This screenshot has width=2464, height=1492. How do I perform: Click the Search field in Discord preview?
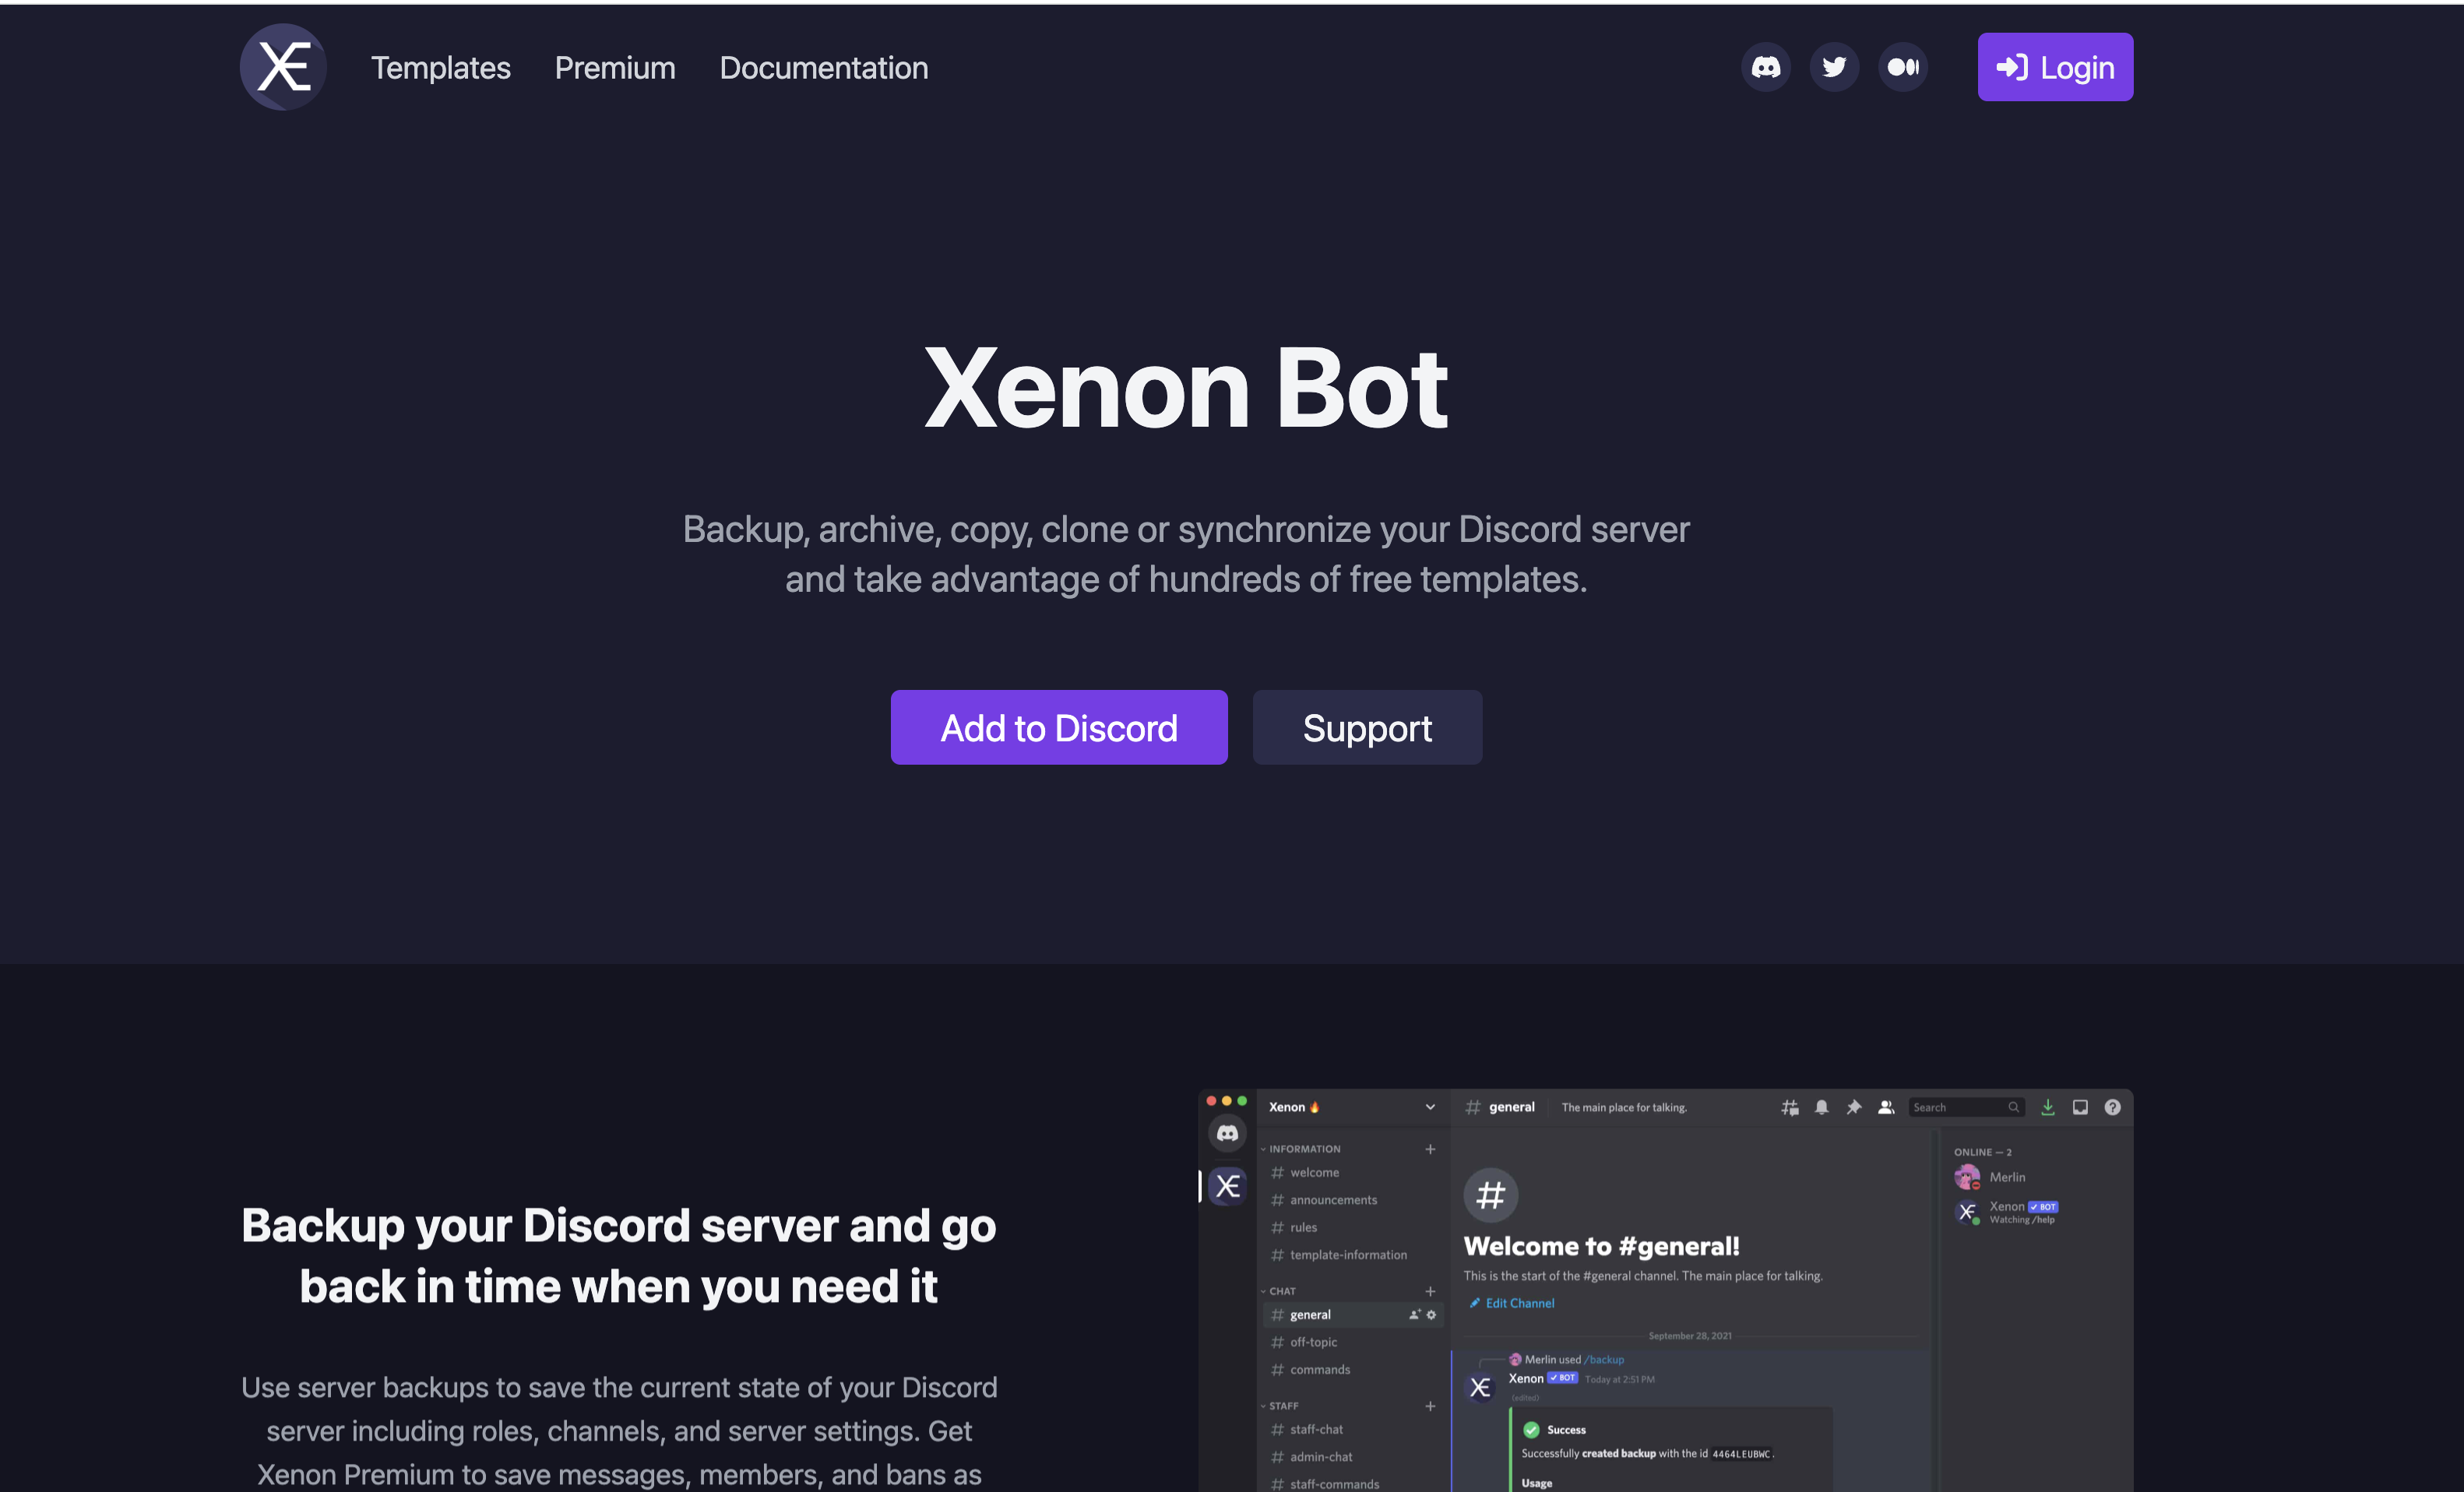point(1966,1107)
